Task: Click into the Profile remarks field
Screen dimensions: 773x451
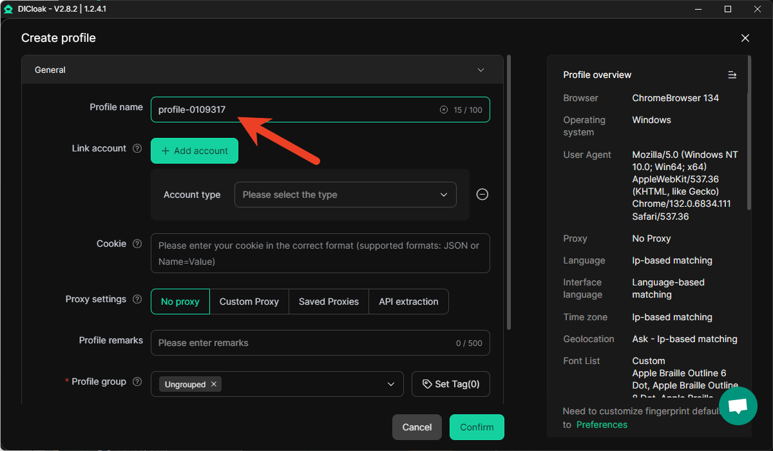Action: pos(303,343)
